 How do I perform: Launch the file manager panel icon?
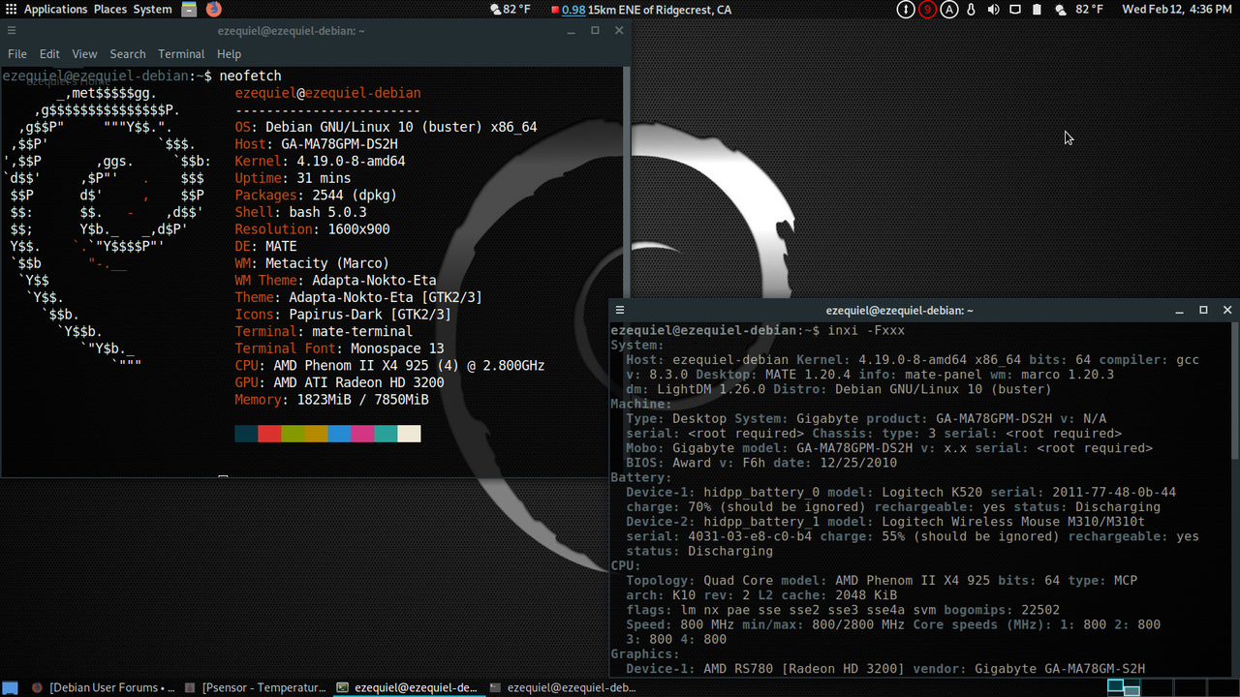(190, 10)
